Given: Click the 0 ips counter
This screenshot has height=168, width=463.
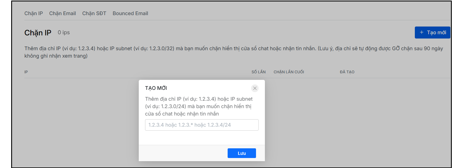Looking at the screenshot, I should coord(64,33).
